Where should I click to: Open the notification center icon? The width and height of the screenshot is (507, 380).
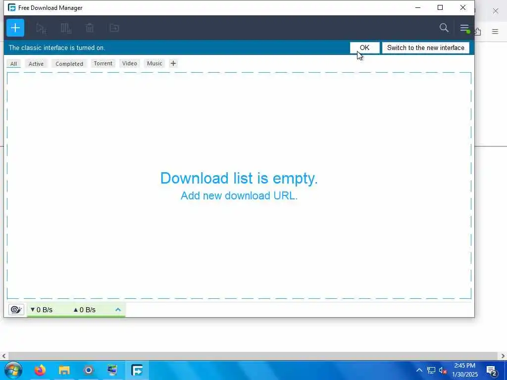492,371
